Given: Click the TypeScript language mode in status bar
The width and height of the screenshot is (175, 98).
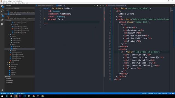Looking at the screenshot, I should click(x=165, y=93).
